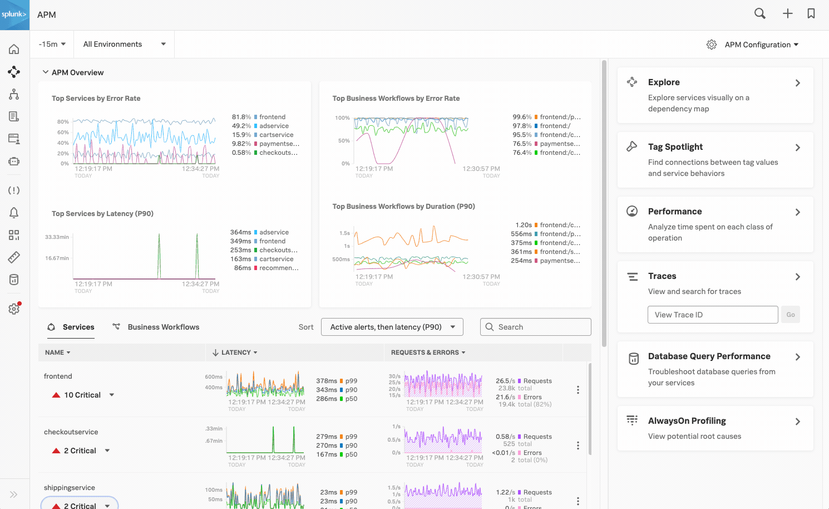Click the Explore dependency map icon

tap(632, 81)
